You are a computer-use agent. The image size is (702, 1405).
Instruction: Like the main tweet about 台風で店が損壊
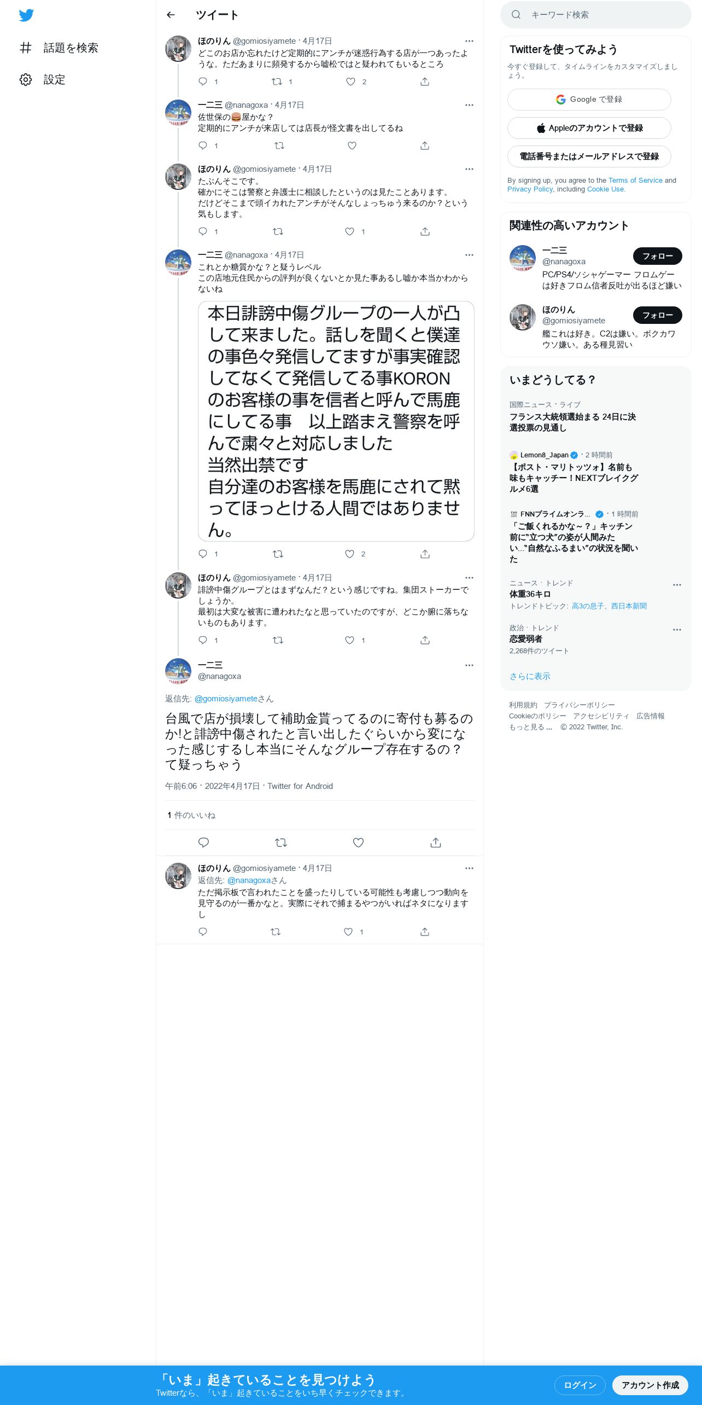(358, 843)
